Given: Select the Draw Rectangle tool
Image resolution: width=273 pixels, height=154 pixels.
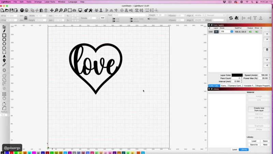Looking at the screenshot, I should click(4, 35).
